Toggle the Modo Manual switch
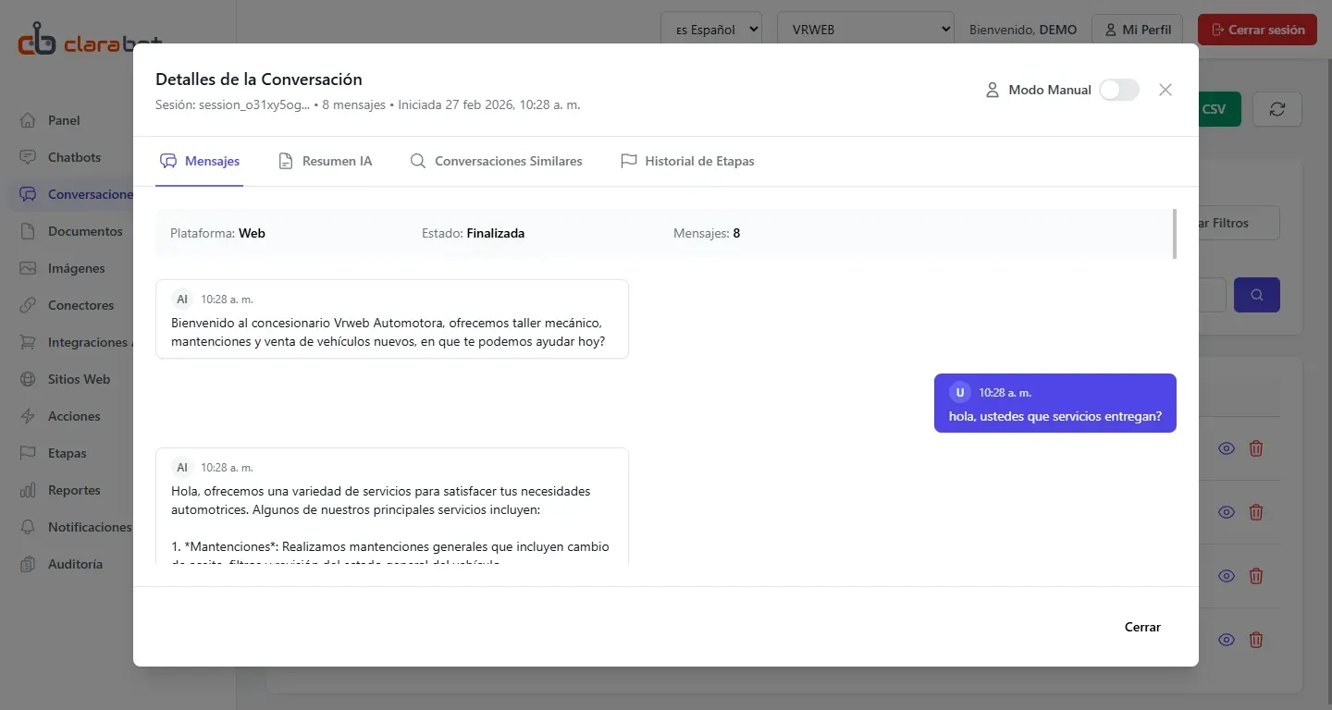Viewport: 1332px width, 710px height. click(x=1119, y=90)
